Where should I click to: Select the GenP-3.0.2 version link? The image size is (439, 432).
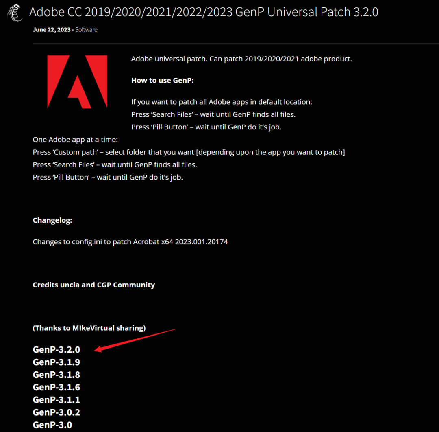(x=57, y=412)
